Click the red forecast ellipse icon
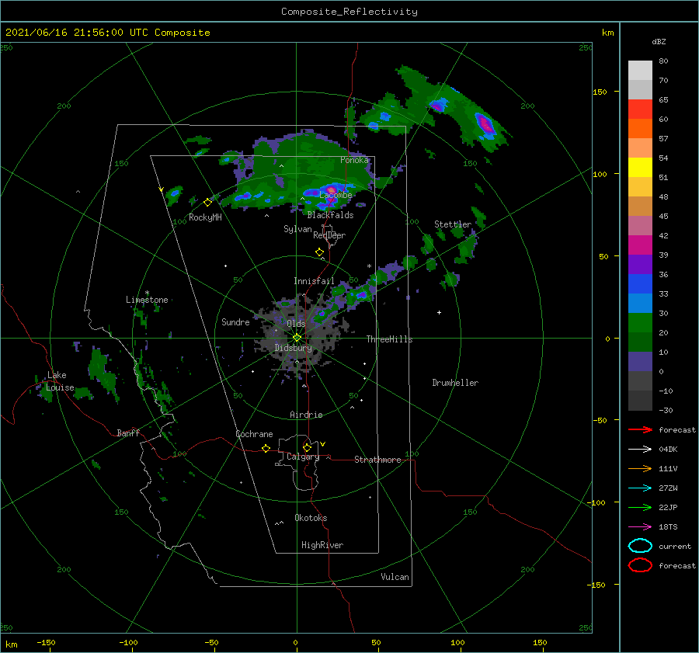Viewport: 699px width, 653px height. coord(640,565)
